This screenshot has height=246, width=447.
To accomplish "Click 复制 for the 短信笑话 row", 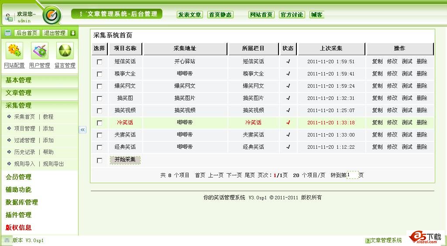I will [378, 61].
